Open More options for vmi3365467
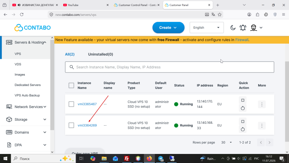The width and height of the screenshot is (289, 163). coord(262,105)
